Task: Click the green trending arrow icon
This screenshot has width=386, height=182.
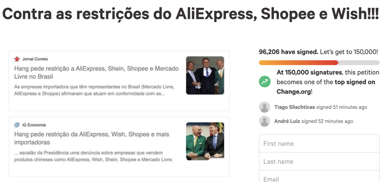Action: point(265,82)
